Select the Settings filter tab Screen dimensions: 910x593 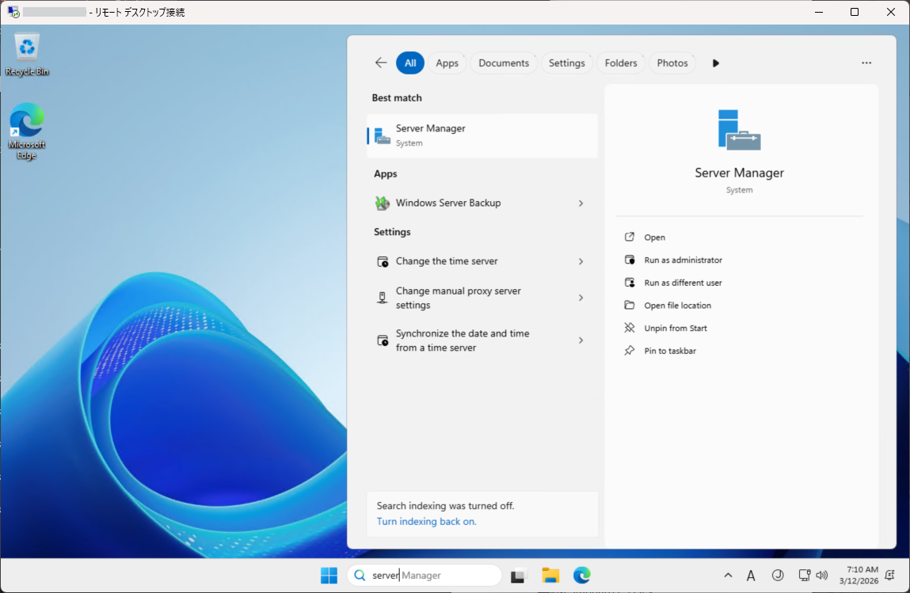pos(566,63)
